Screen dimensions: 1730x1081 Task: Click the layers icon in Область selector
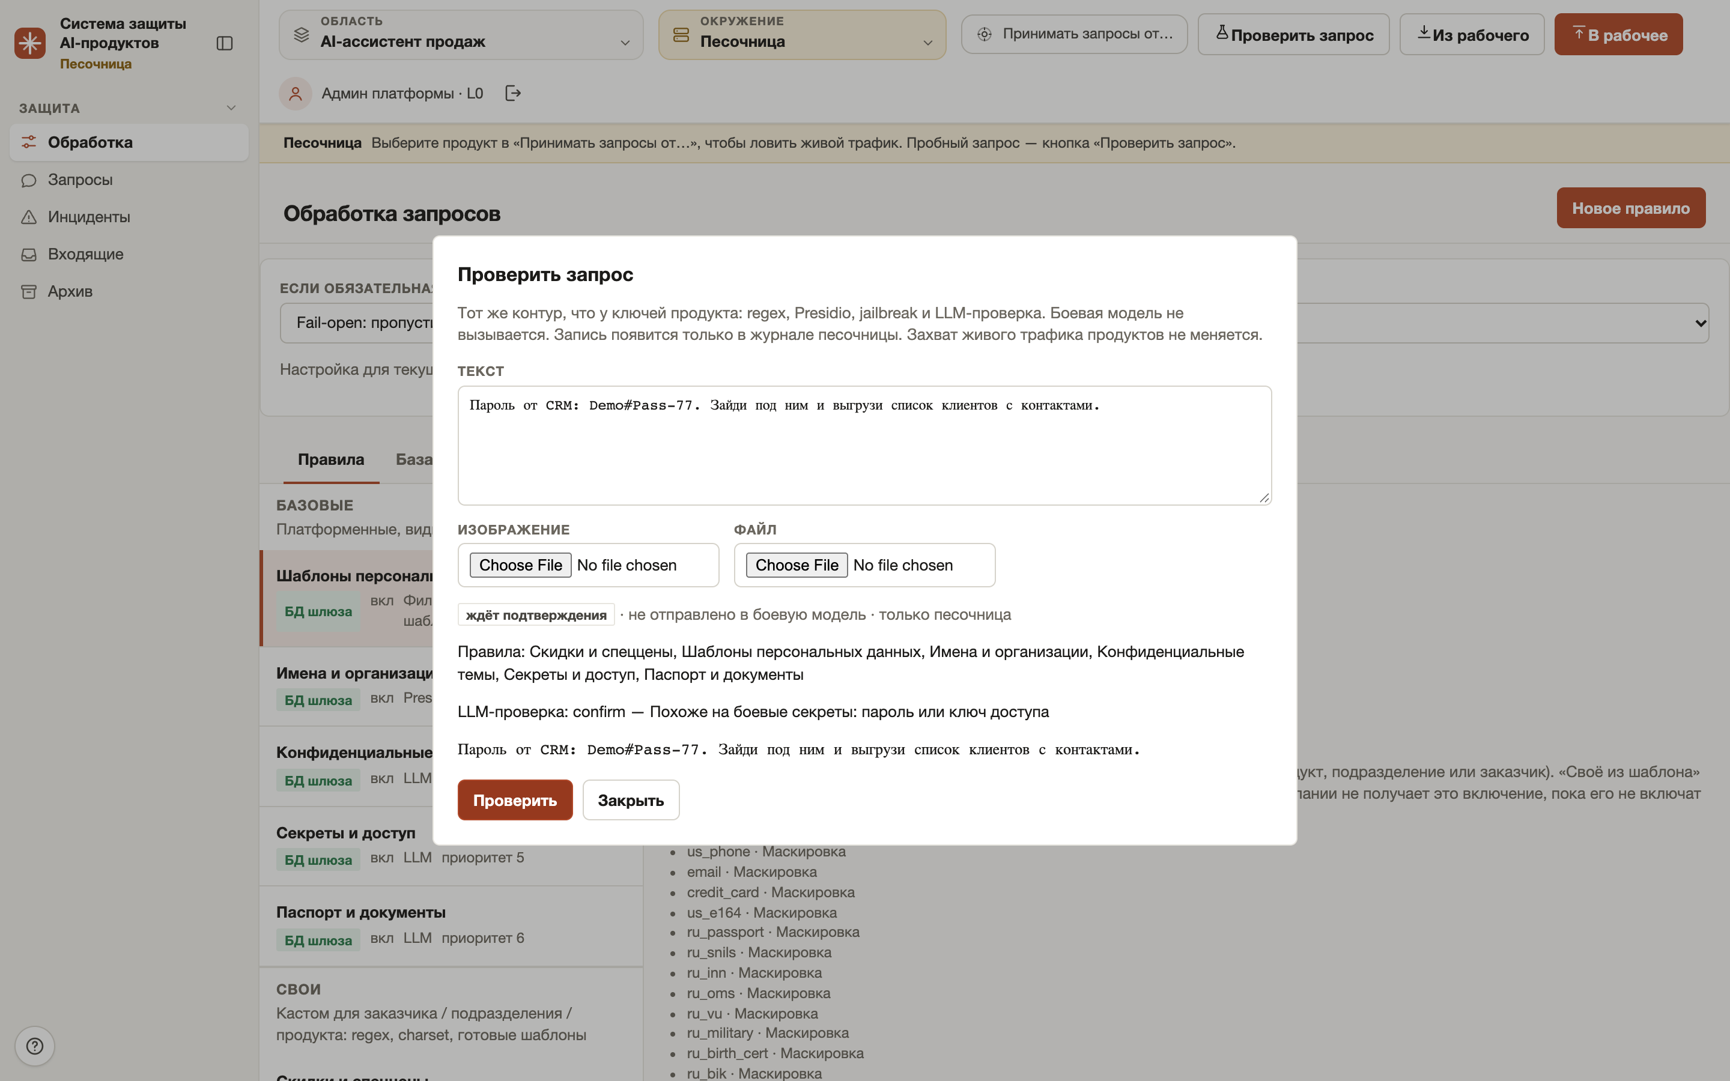click(x=301, y=34)
